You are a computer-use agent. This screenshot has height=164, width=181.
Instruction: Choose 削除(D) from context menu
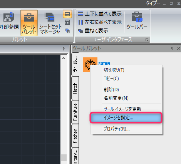coord(126,90)
